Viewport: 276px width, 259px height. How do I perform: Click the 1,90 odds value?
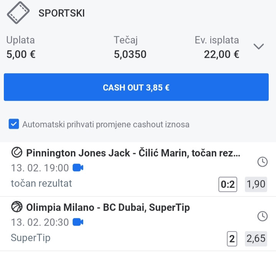(x=256, y=184)
